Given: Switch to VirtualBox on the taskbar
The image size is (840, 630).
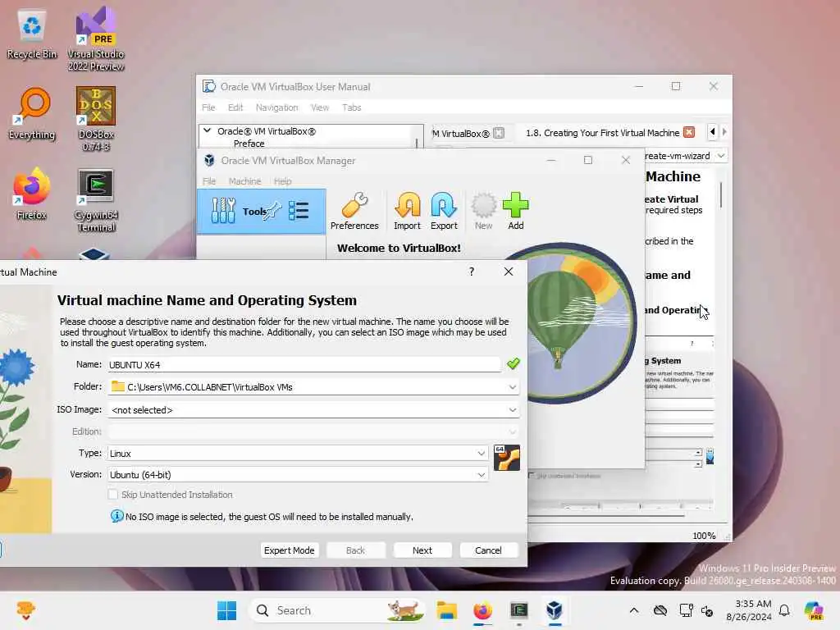Looking at the screenshot, I should click(x=555, y=610).
